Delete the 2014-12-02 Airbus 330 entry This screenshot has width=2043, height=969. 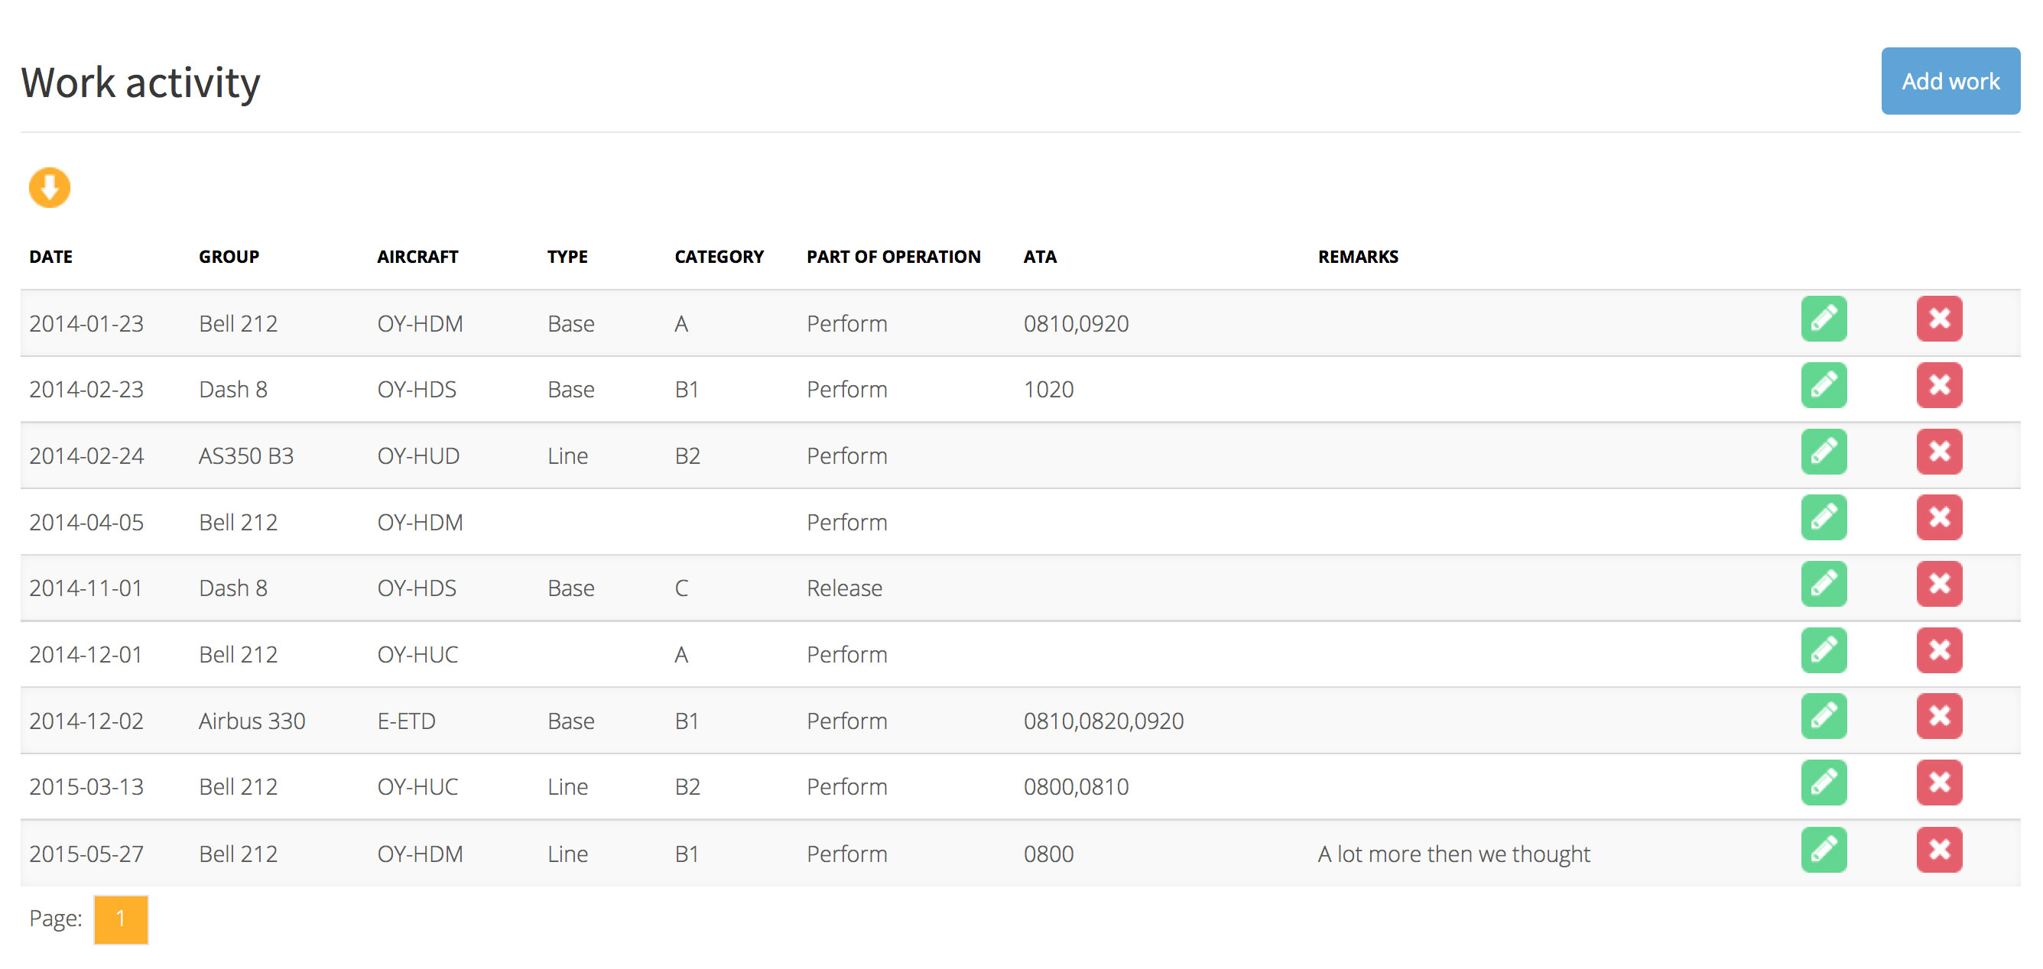(1939, 717)
